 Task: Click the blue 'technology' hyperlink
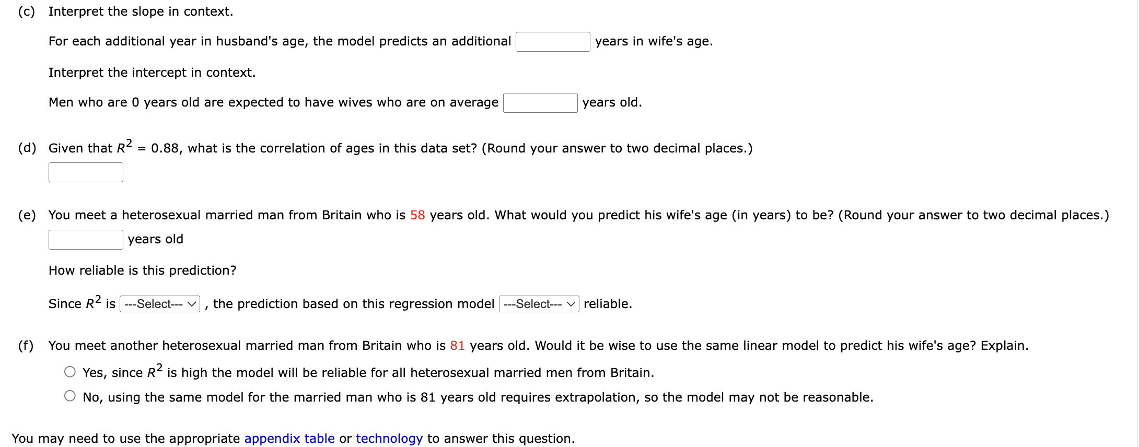[x=389, y=438]
